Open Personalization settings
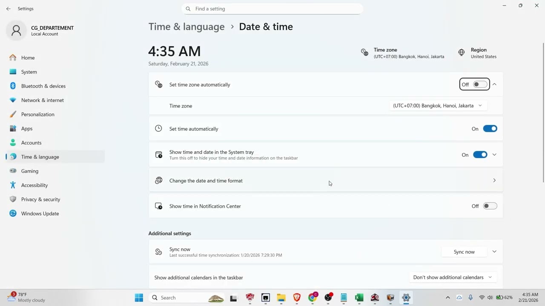The height and width of the screenshot is (306, 545). click(x=55, y=114)
